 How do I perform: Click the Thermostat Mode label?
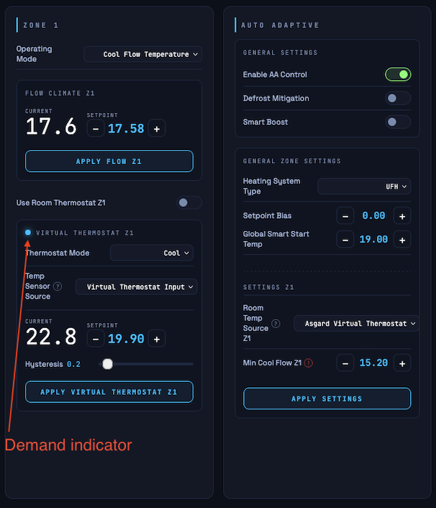pyautogui.click(x=58, y=253)
